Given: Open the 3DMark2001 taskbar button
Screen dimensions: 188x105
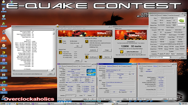Looking at the screenshot, I should (23, 104).
